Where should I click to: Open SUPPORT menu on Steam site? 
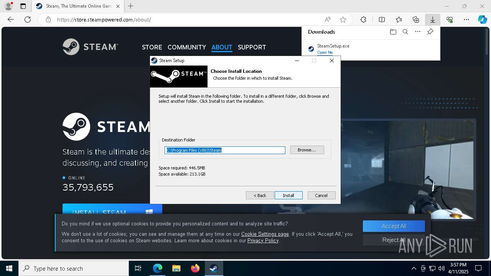pos(252,47)
